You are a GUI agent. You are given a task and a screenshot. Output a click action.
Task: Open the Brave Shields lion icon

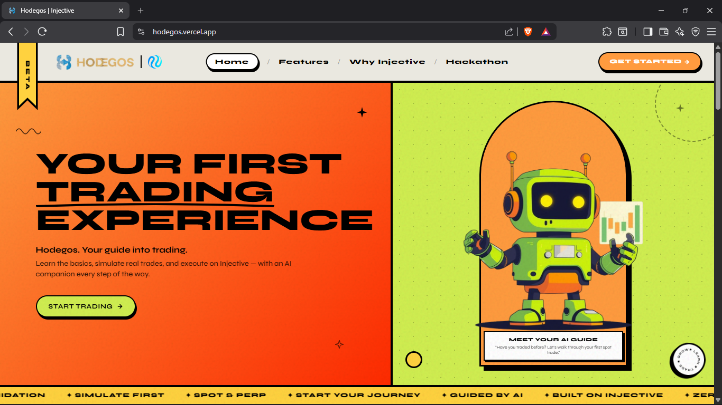(528, 32)
